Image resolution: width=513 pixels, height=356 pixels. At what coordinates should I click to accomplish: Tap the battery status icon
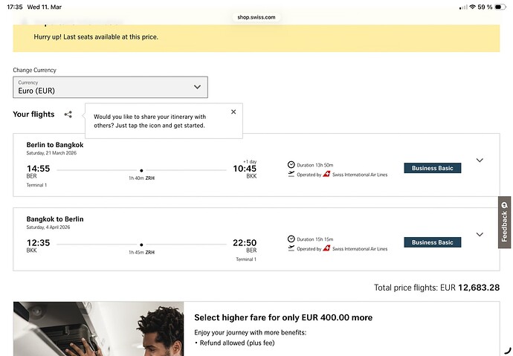pos(500,7)
